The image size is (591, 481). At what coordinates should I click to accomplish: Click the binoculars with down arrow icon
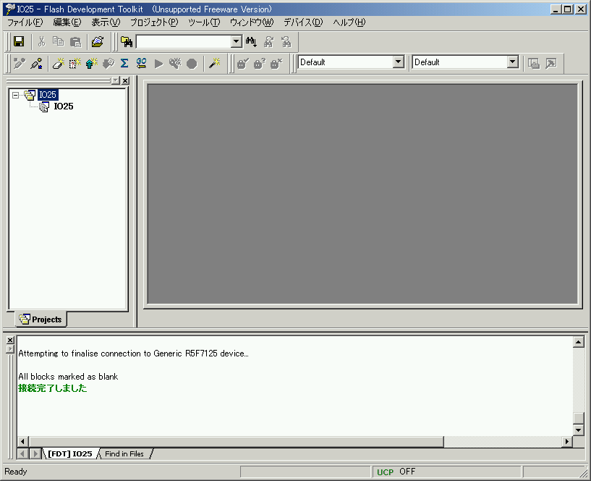tap(251, 41)
